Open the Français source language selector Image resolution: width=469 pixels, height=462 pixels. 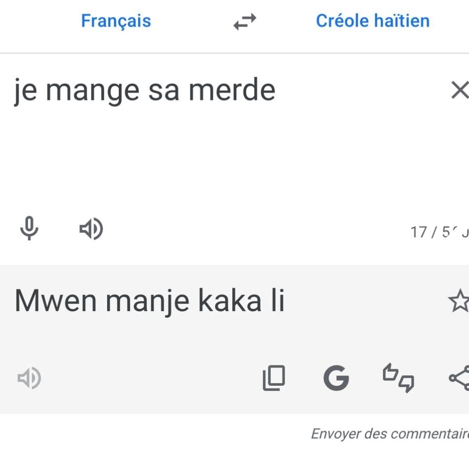[116, 21]
